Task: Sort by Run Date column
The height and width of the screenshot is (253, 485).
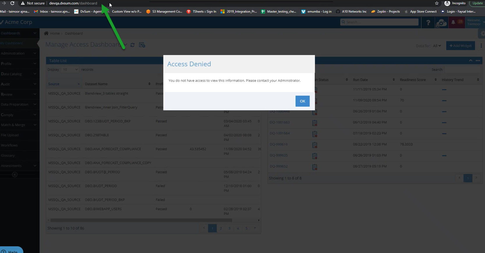Action: 374,80
